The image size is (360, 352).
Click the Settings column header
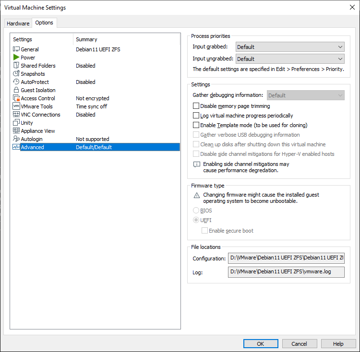[23, 39]
